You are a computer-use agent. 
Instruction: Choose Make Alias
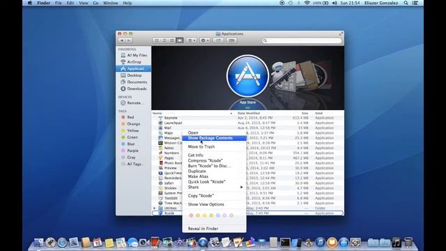214,176
